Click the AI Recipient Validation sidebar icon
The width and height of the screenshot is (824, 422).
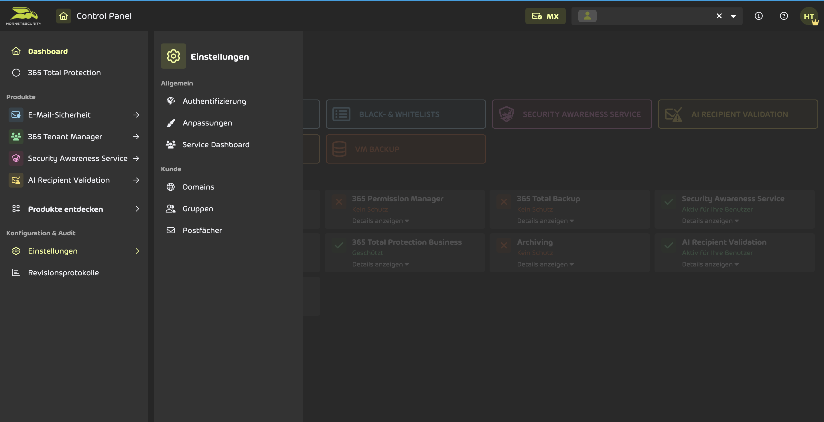pos(16,180)
